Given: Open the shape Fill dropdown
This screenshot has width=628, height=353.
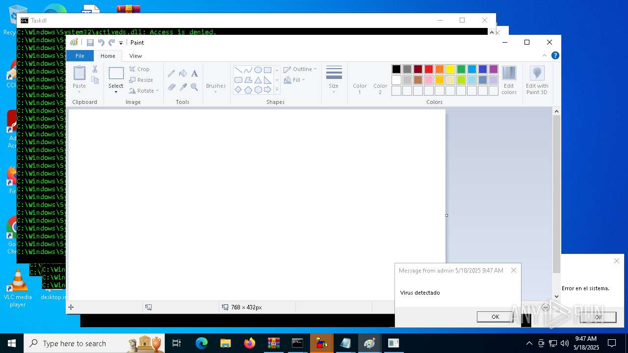Looking at the screenshot, I should (x=295, y=80).
